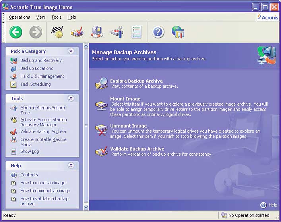Click Hard Disk Management icon in sidebar
The width and height of the screenshot is (281, 222).
click(14, 76)
